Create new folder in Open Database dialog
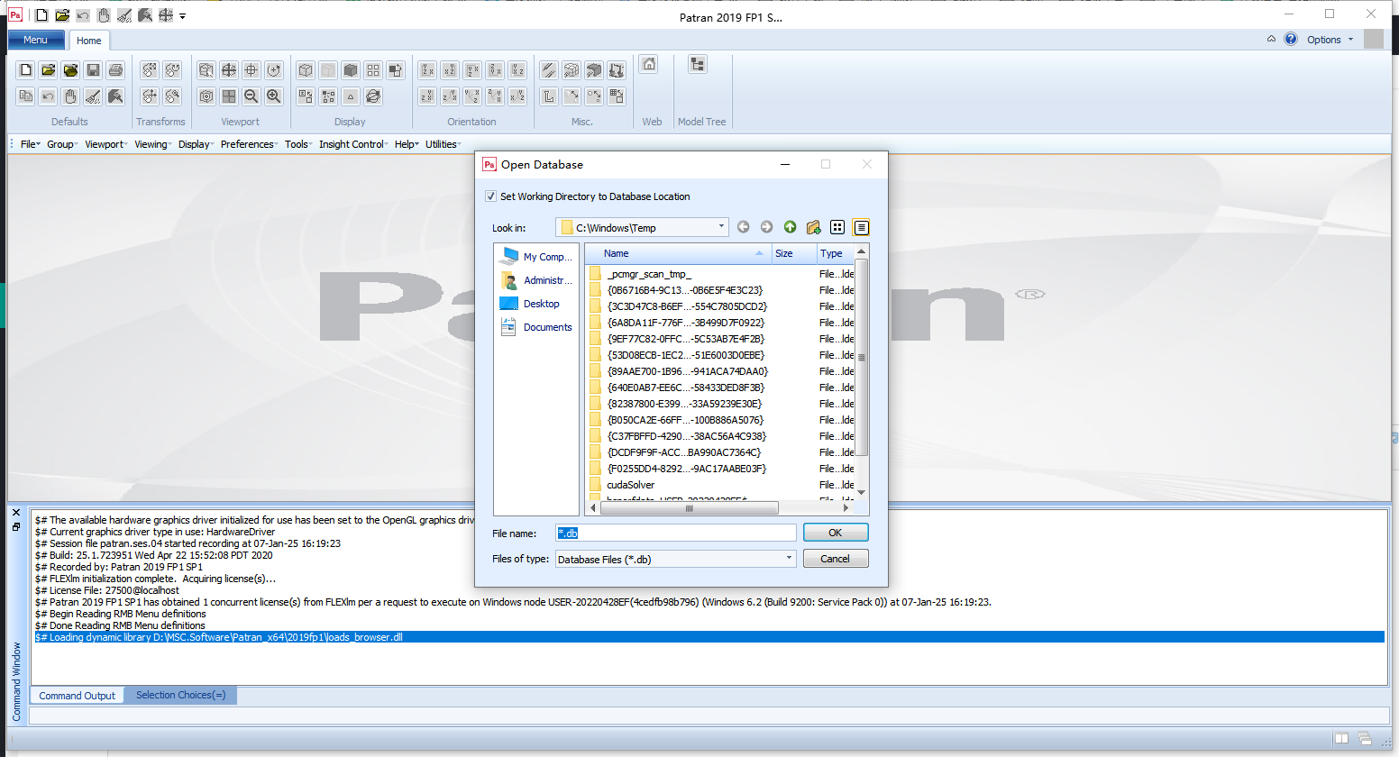This screenshot has height=757, width=1399. click(x=813, y=227)
